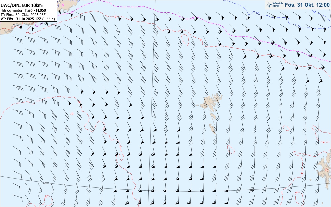
Task: Click the red '-6' temperature contour label
Action: pos(46,196)
